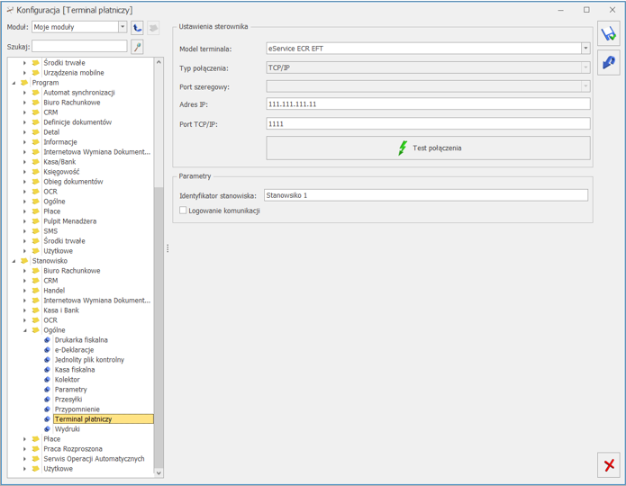Click the blue undo arrow icon
This screenshot has width=626, height=486.
[x=609, y=63]
